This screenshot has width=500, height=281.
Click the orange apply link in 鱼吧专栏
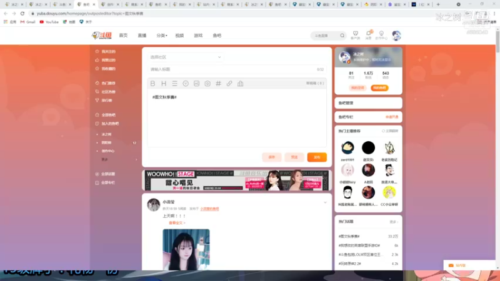coord(392,117)
